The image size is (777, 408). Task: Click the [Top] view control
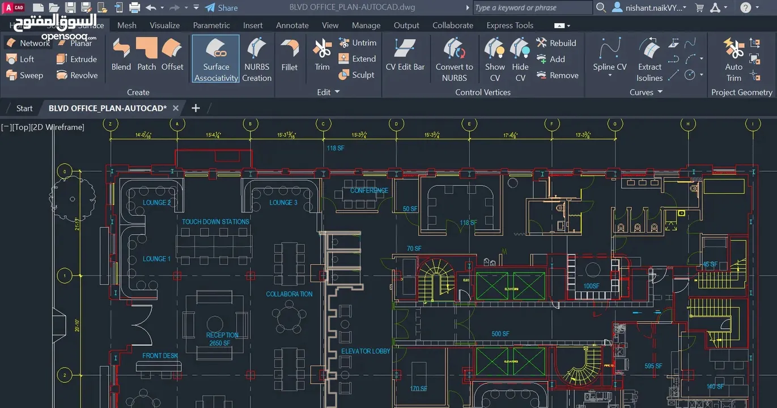[x=22, y=127]
